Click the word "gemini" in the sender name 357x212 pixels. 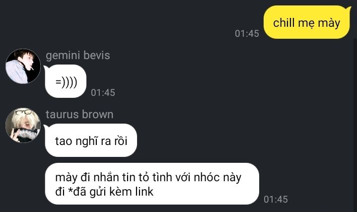63,56
